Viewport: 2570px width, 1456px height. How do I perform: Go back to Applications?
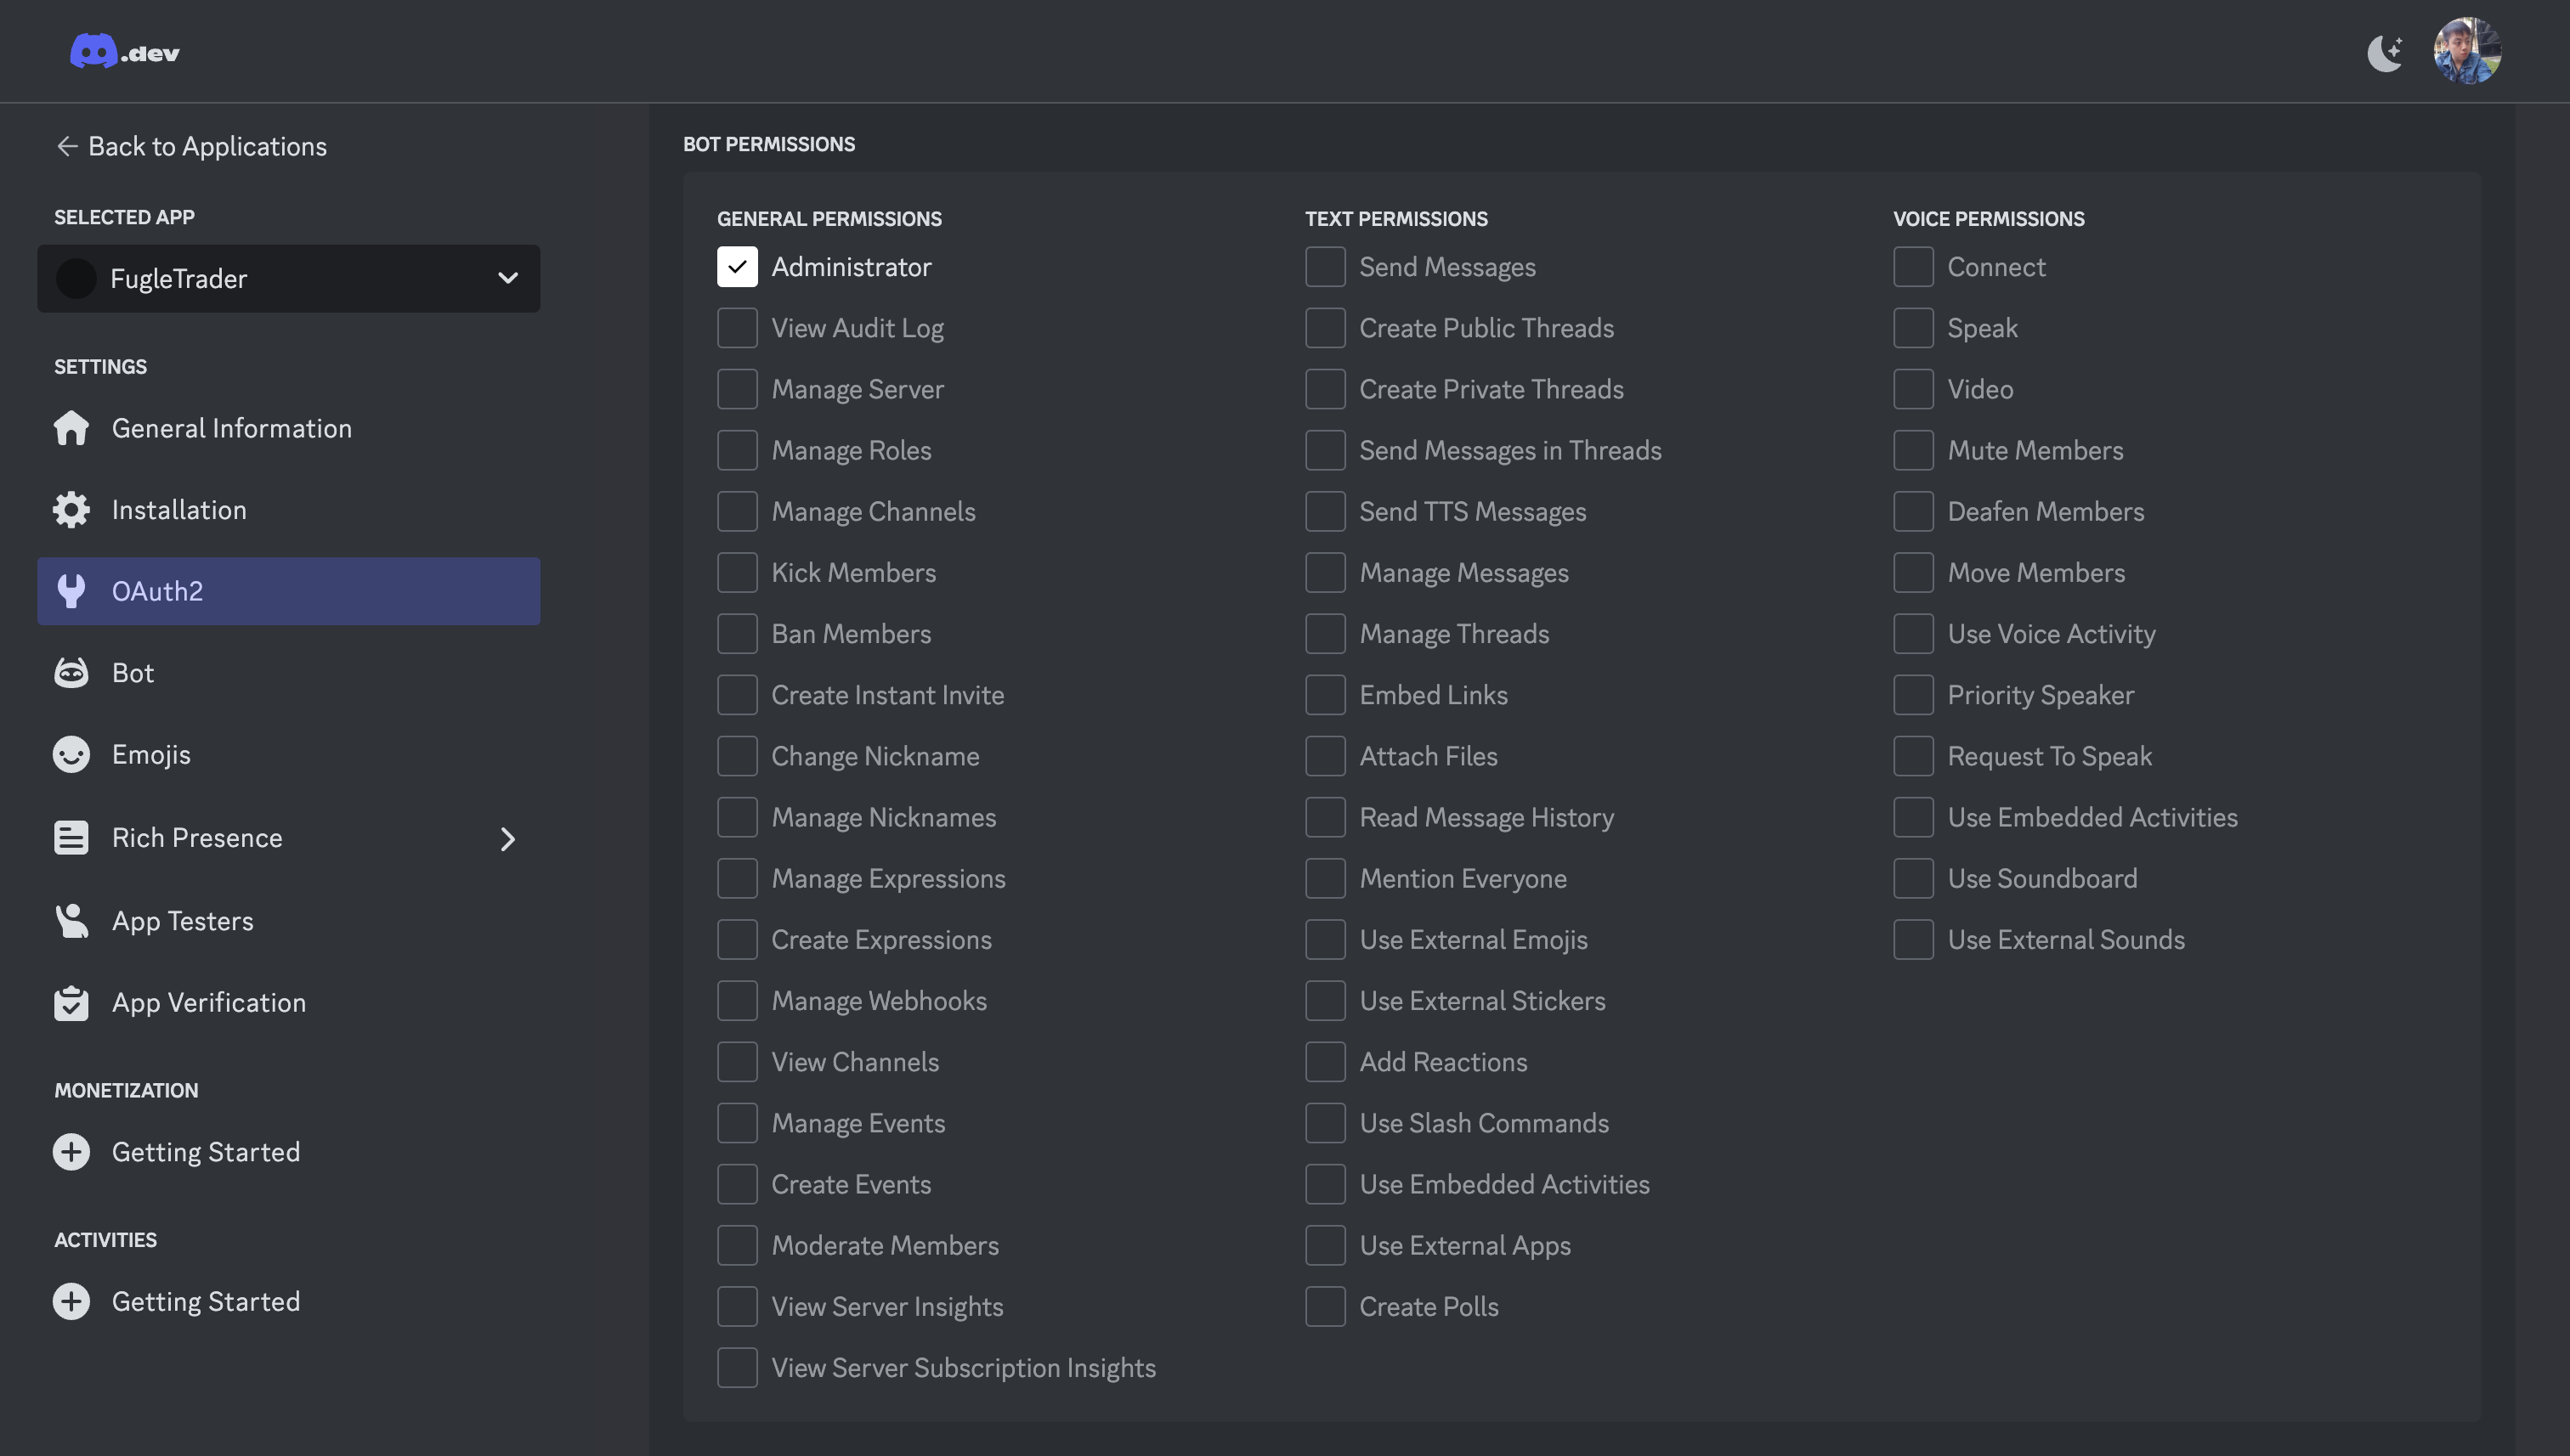(191, 147)
